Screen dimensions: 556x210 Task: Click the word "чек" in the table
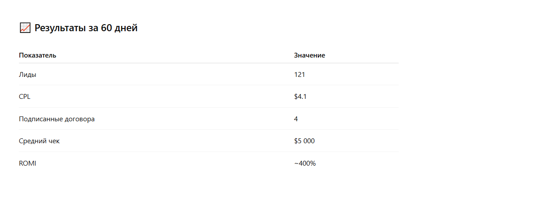point(54,141)
